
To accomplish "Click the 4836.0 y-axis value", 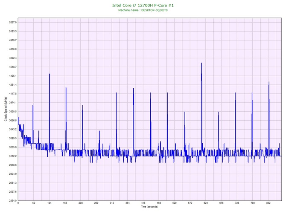I will [13, 49].
